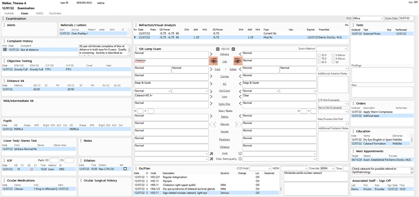The width and height of the screenshot is (419, 197).
Task: Click the copy OD to OS double-arrow icon
Action: [x=217, y=49]
